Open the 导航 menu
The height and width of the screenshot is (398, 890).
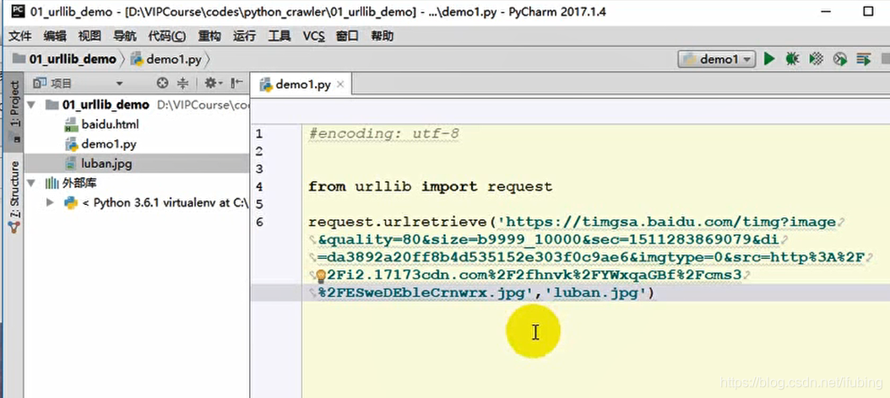coord(124,36)
